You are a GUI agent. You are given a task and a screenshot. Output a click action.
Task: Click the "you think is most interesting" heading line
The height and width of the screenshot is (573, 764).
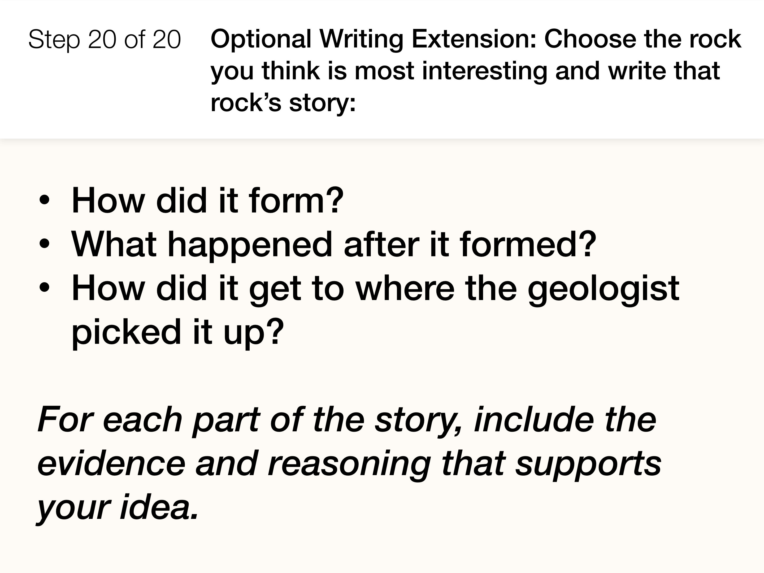pyautogui.click(x=465, y=71)
